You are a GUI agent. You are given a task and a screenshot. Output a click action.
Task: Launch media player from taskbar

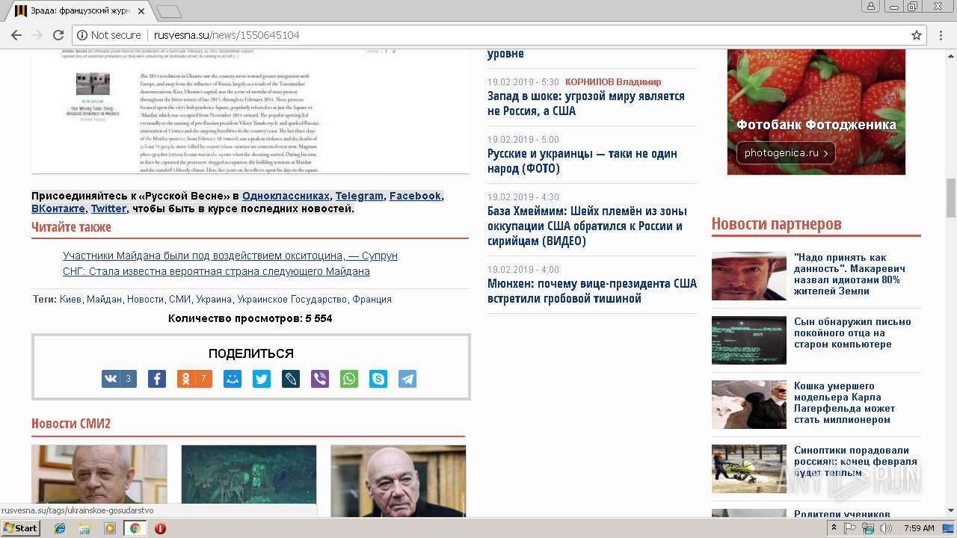tap(110, 528)
